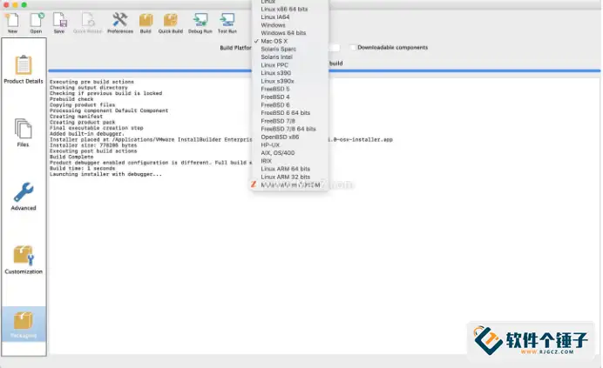The height and width of the screenshot is (368, 603).
Task: Click the 'Added built-in debugger.' log line
Action: (x=87, y=134)
